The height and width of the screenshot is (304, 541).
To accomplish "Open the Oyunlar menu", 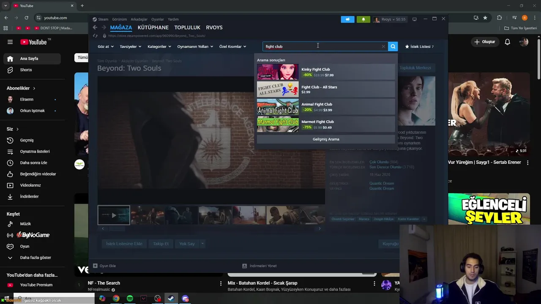I will click(158, 19).
